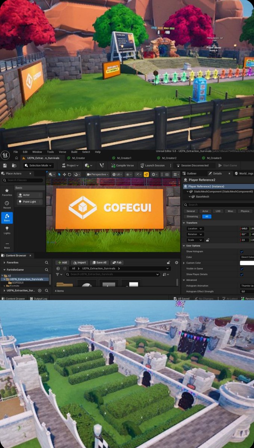Open the Build menu
The width and height of the screenshot is (254, 448).
point(74,152)
